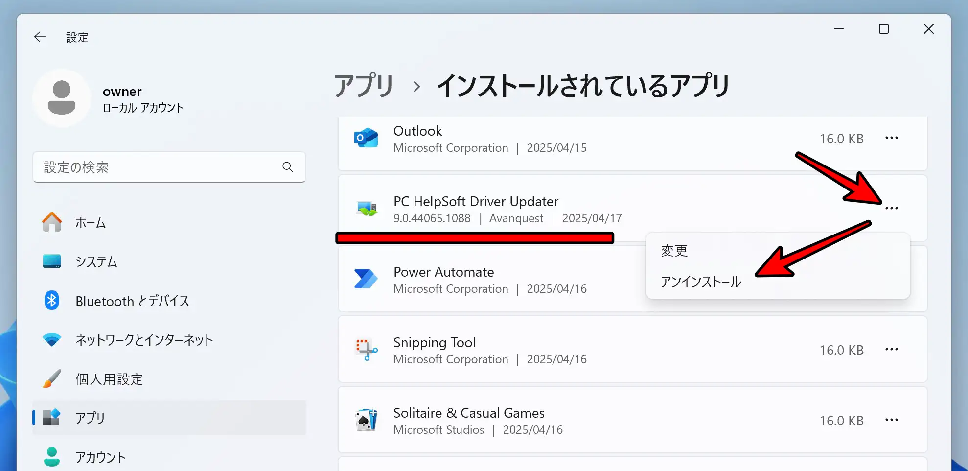The height and width of the screenshot is (471, 968).
Task: Open more options for Solitaire & Casual Games
Action: 892,420
